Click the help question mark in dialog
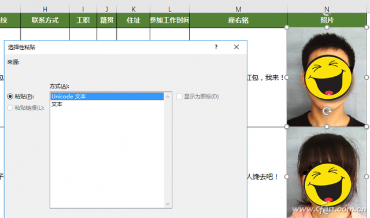370x218 pixels. 216,47
